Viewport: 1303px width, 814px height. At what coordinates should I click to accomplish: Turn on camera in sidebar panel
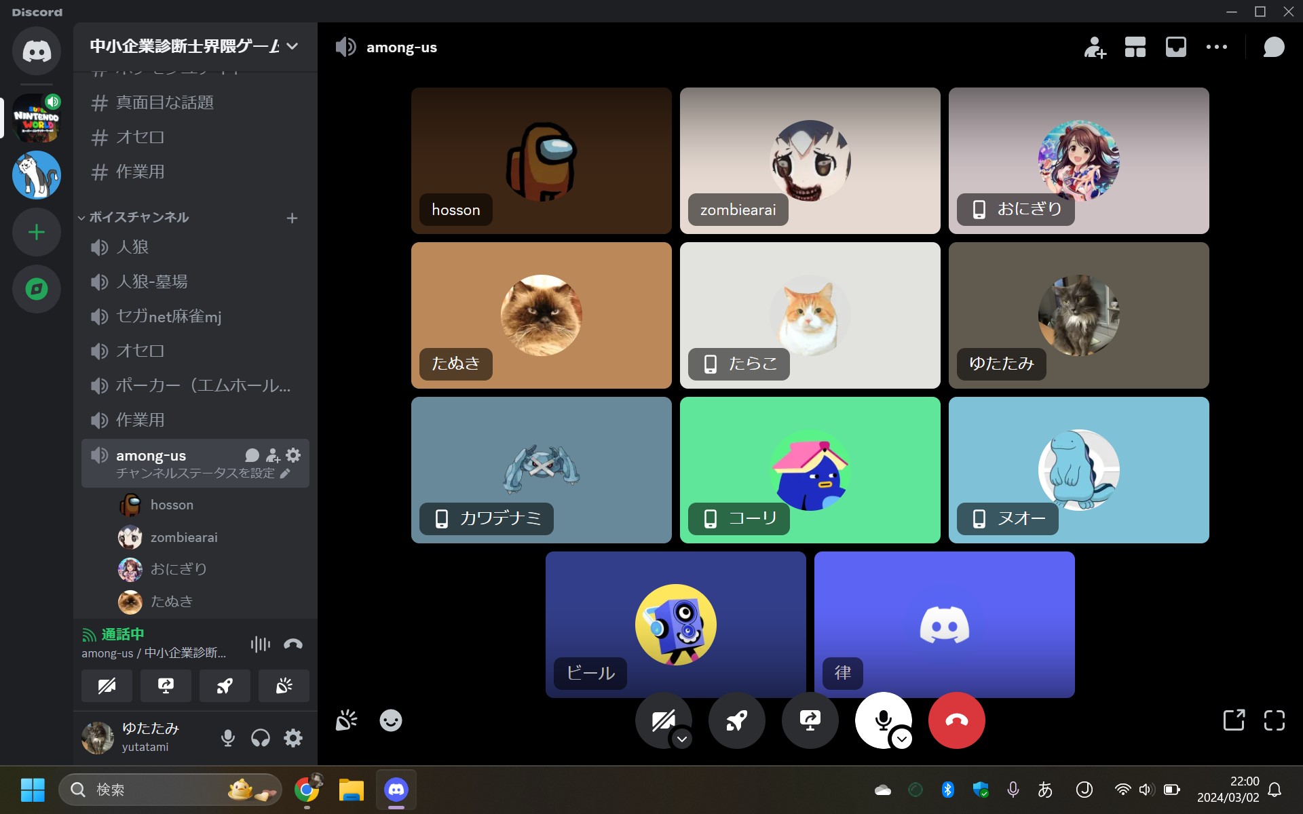click(107, 686)
